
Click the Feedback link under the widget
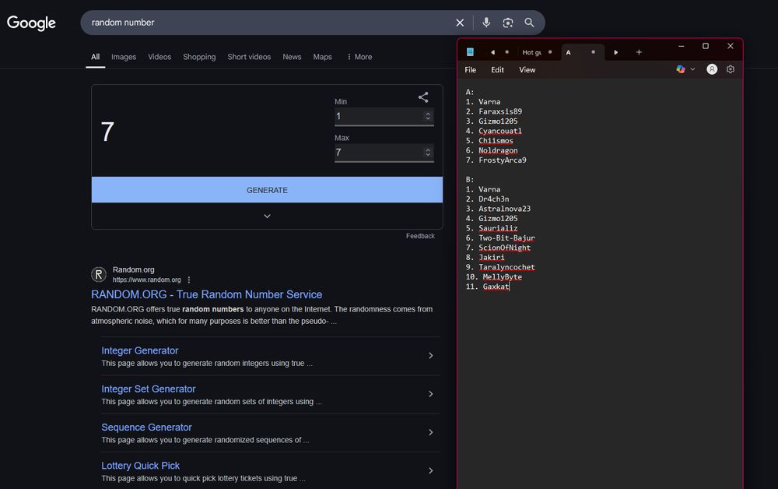click(x=420, y=236)
